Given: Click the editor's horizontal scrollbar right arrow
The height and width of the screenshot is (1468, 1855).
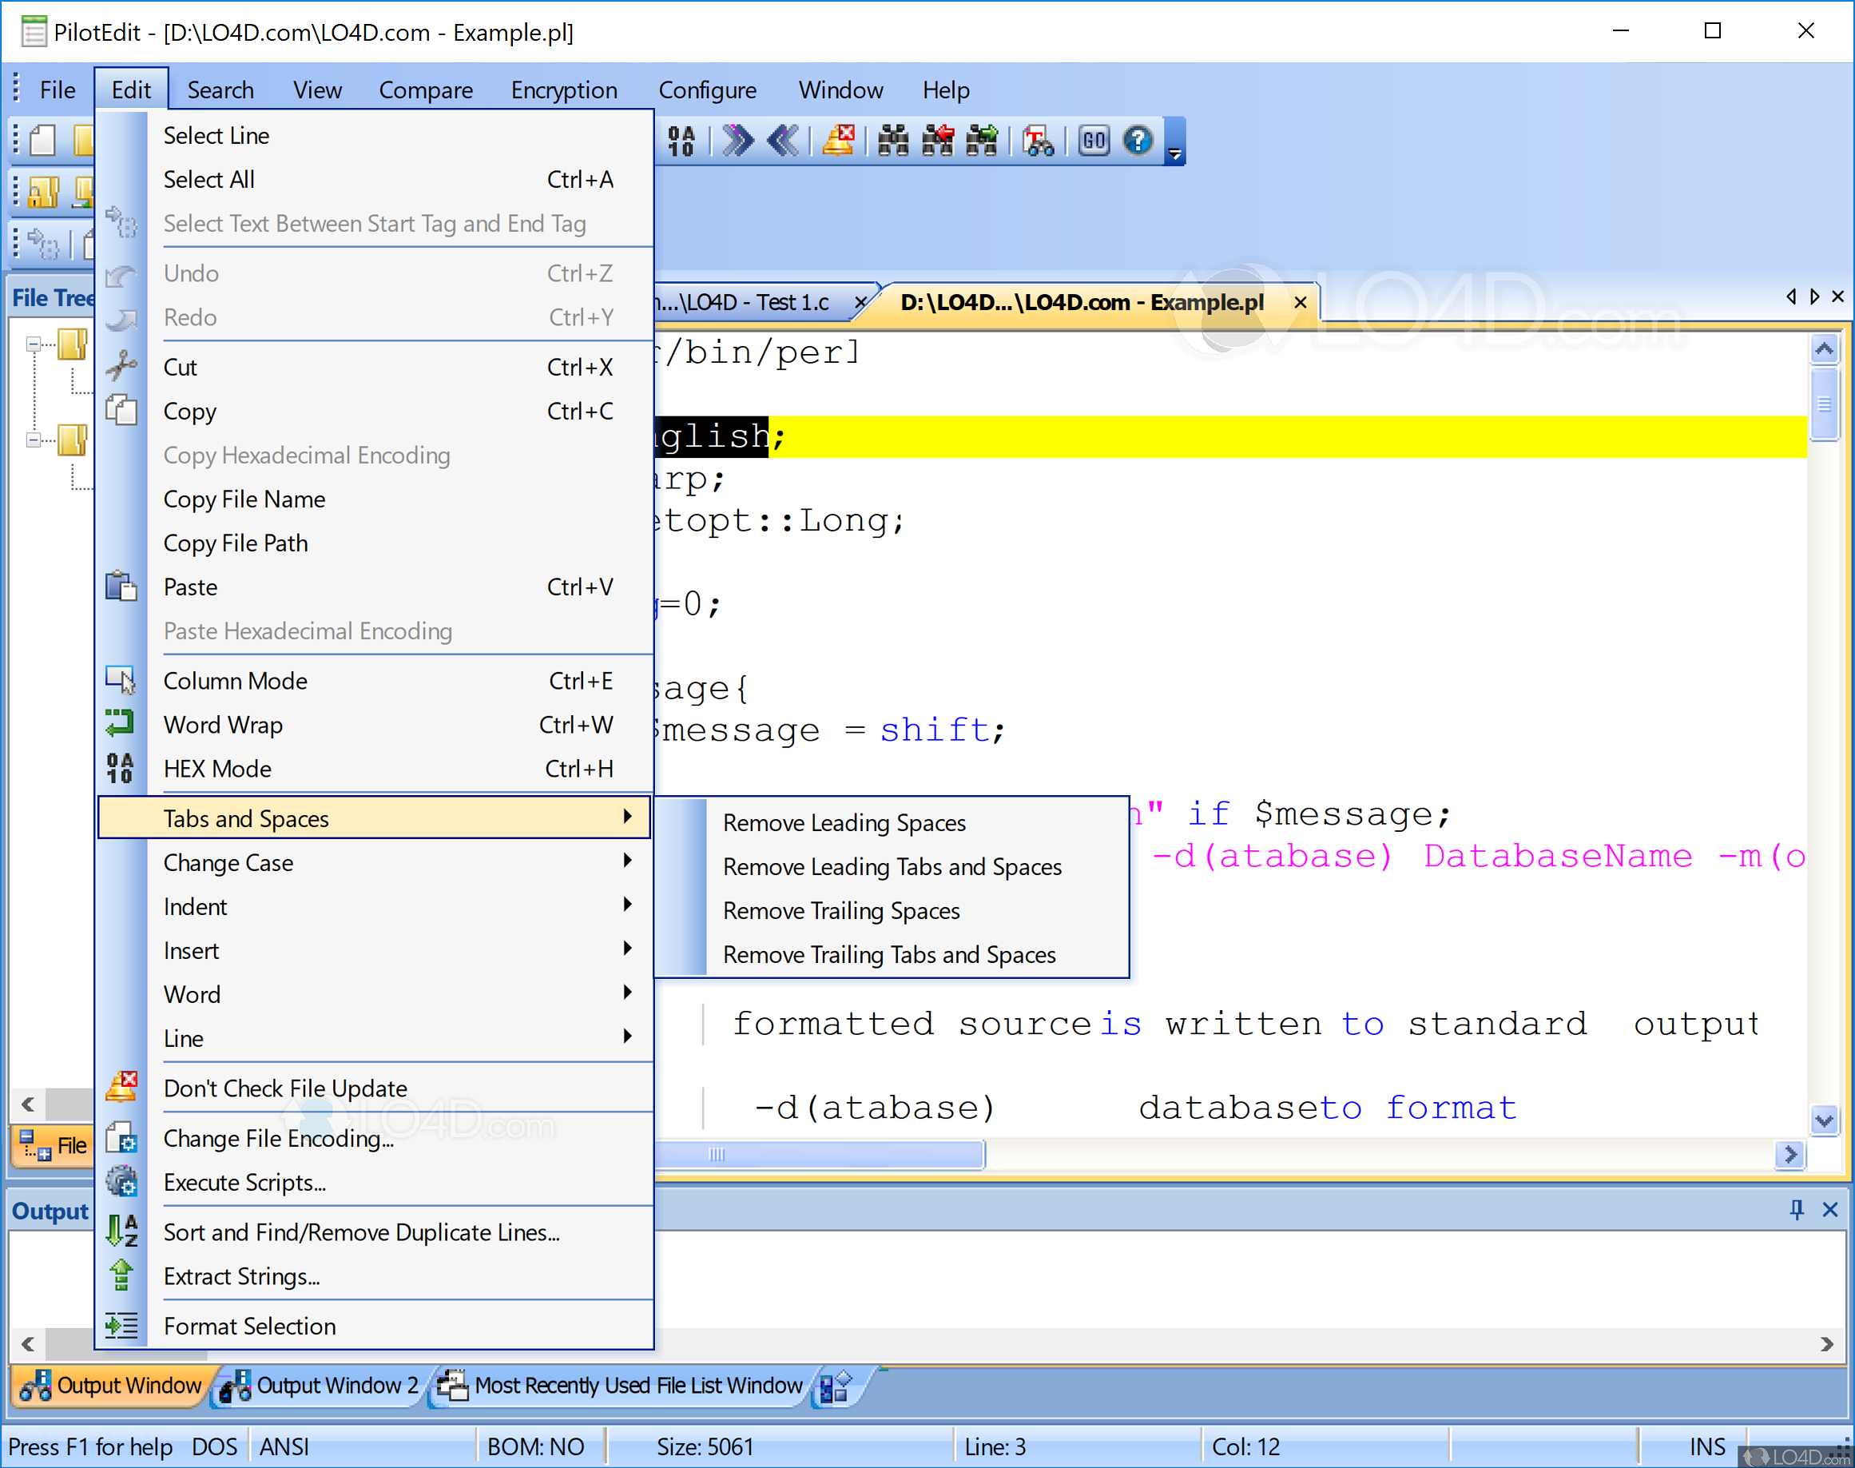Looking at the screenshot, I should [1789, 1156].
